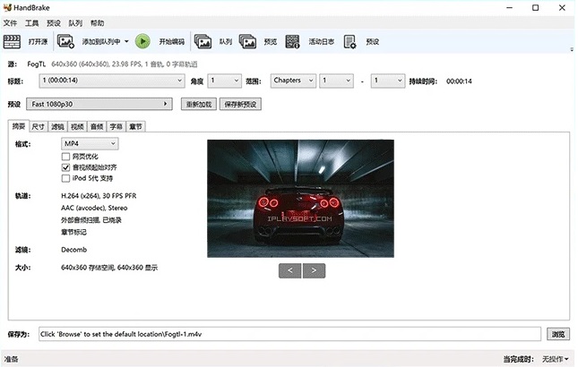
Task: Open the queue via its stacked images icon
Action: (x=203, y=41)
